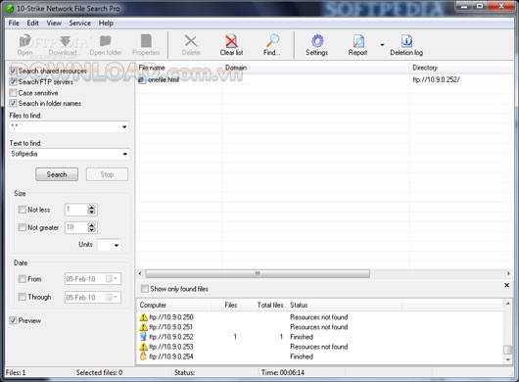Image resolution: width=519 pixels, height=382 pixels.
Task: Toggle Search shared resources checkbox
Action: 13,71
